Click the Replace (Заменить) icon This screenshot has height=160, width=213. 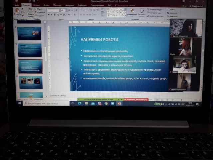tap(168, 13)
